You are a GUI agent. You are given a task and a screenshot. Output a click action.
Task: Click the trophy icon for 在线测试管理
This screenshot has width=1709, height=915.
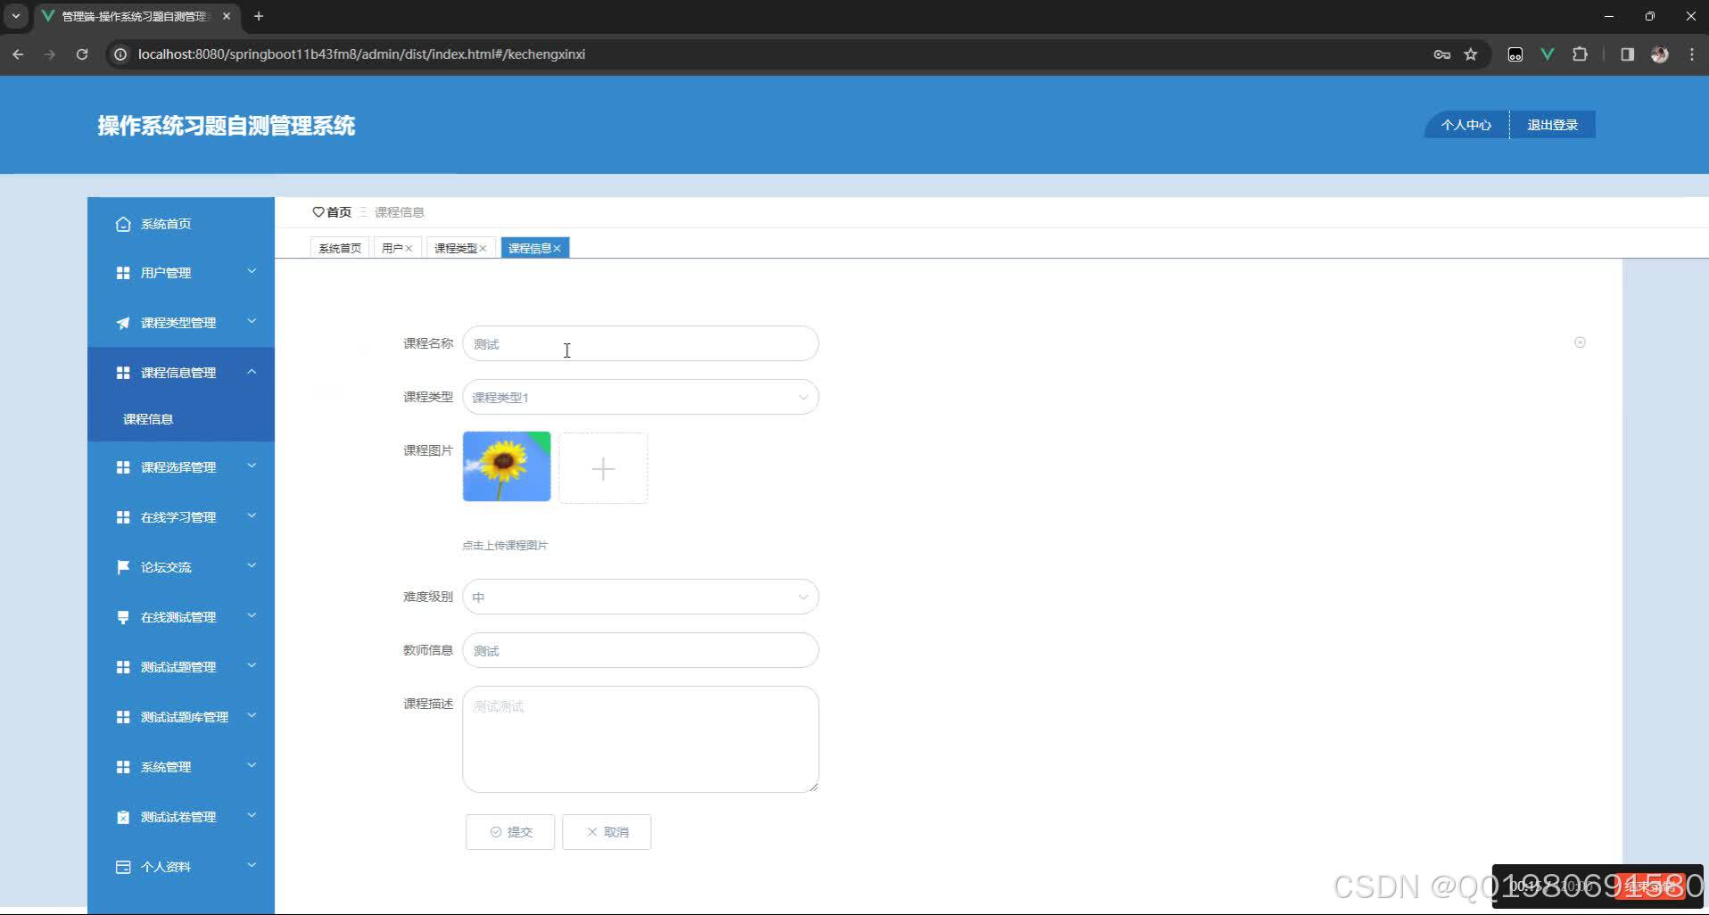click(123, 617)
